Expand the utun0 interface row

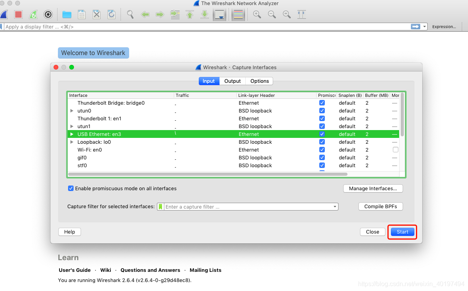[72, 111]
